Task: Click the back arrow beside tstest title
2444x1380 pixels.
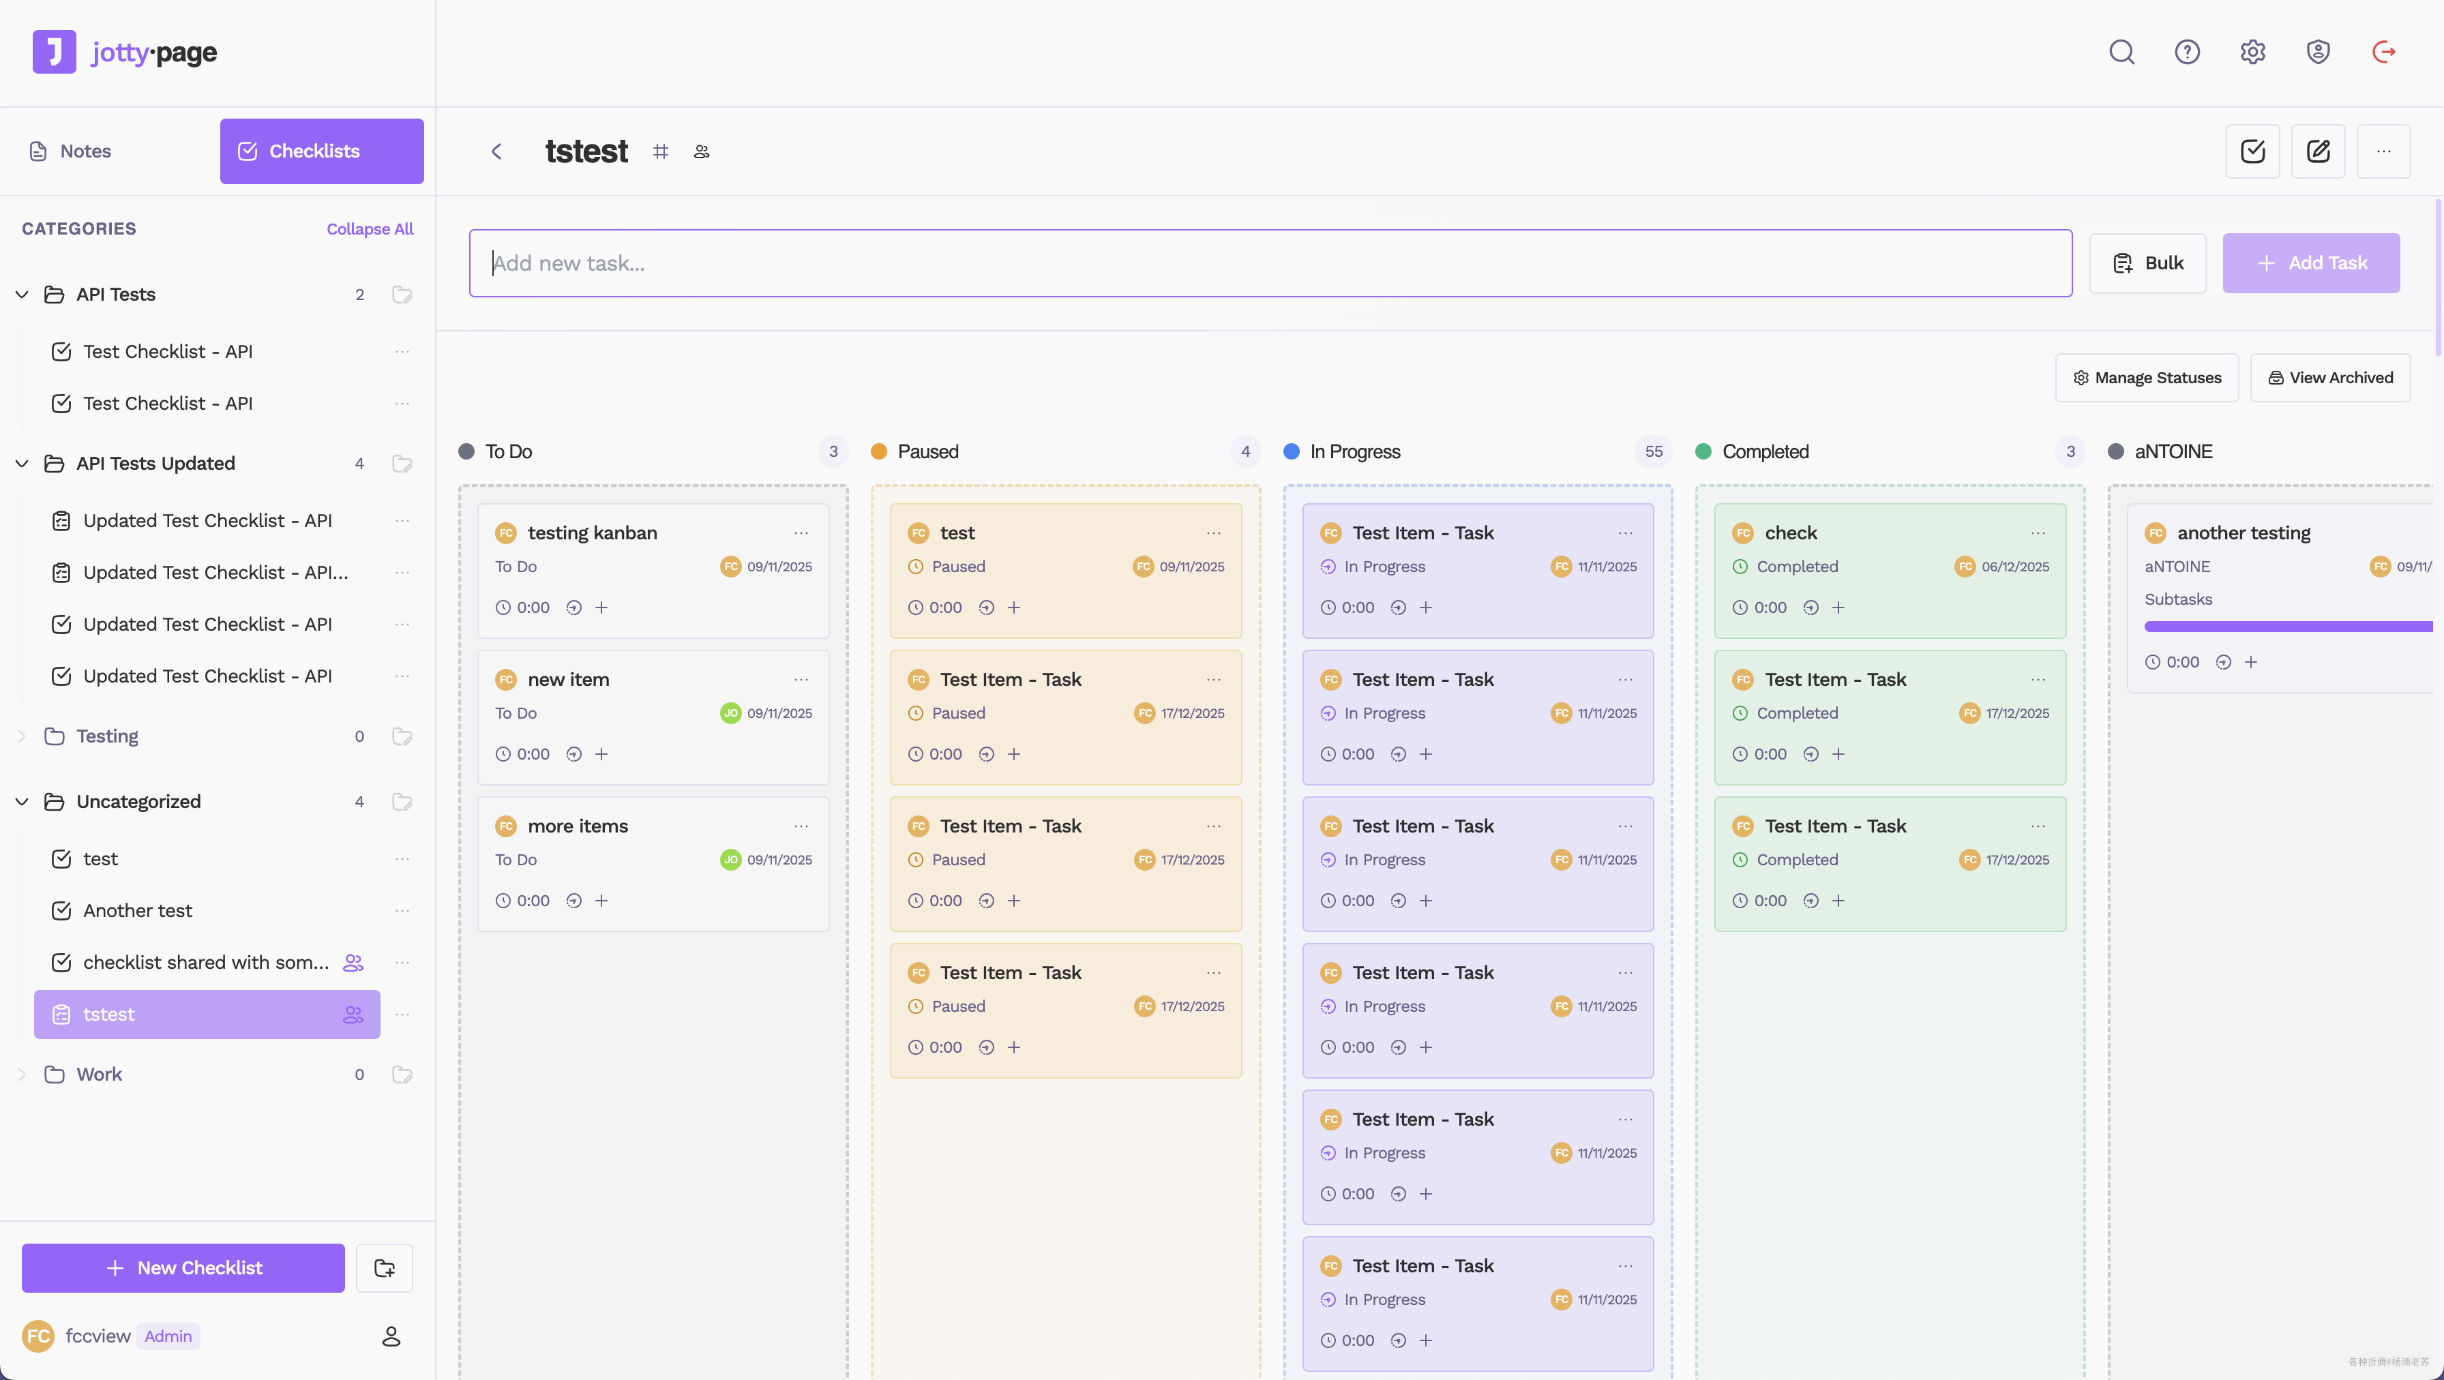Action: (496, 152)
